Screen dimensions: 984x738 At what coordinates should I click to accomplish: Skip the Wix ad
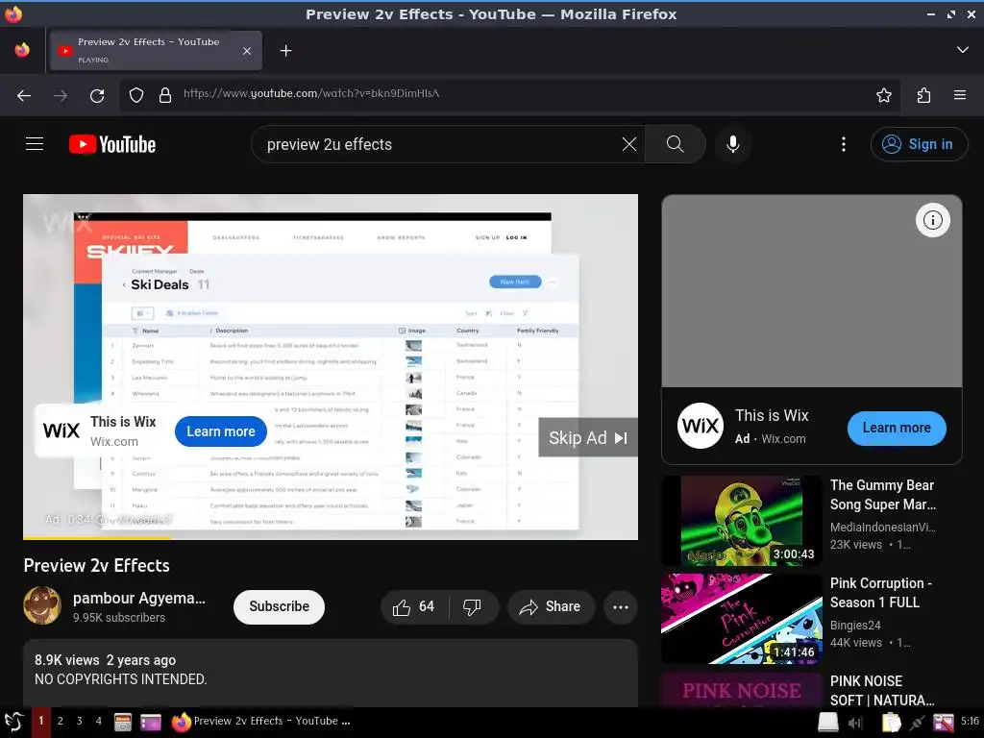pyautogui.click(x=587, y=437)
